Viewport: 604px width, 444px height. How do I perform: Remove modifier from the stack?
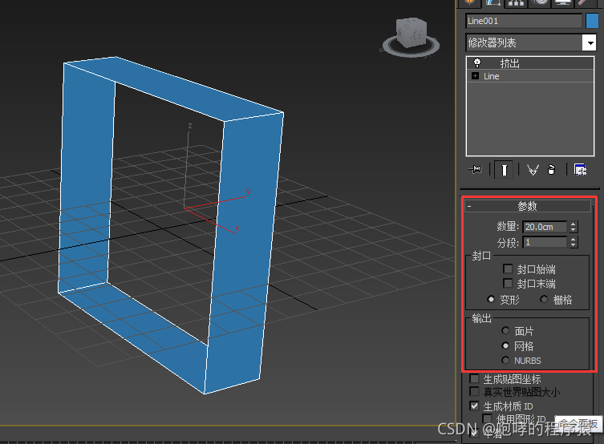point(552,170)
